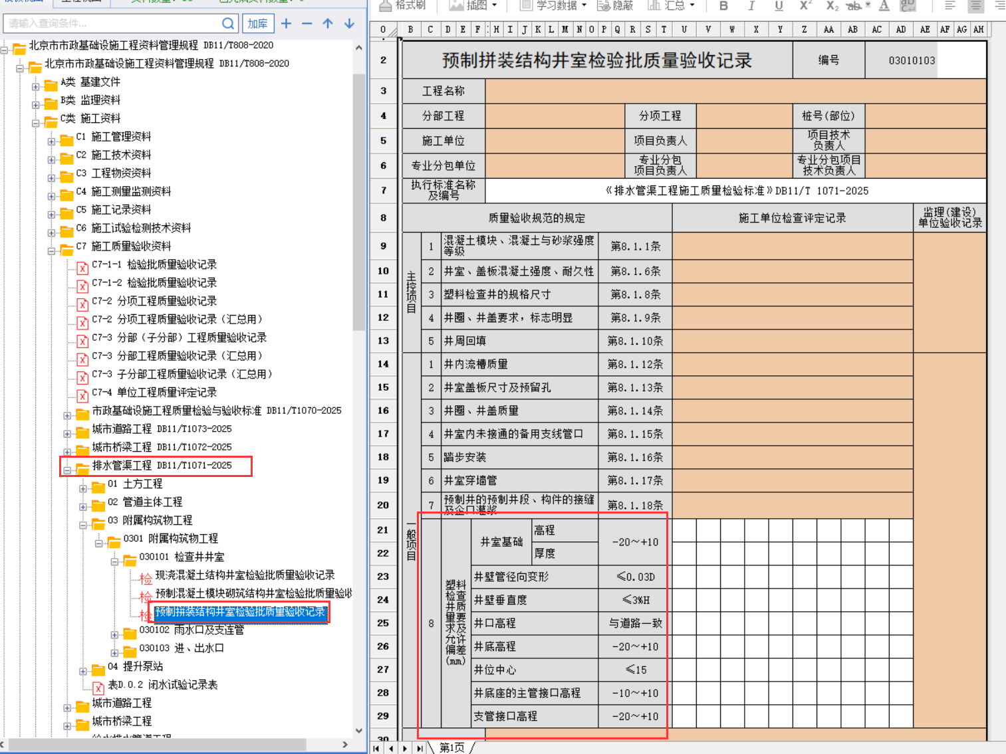Select C7-2 分项工程质量验收记录 item
Viewport: 1006px width, 754px height.
(x=154, y=301)
